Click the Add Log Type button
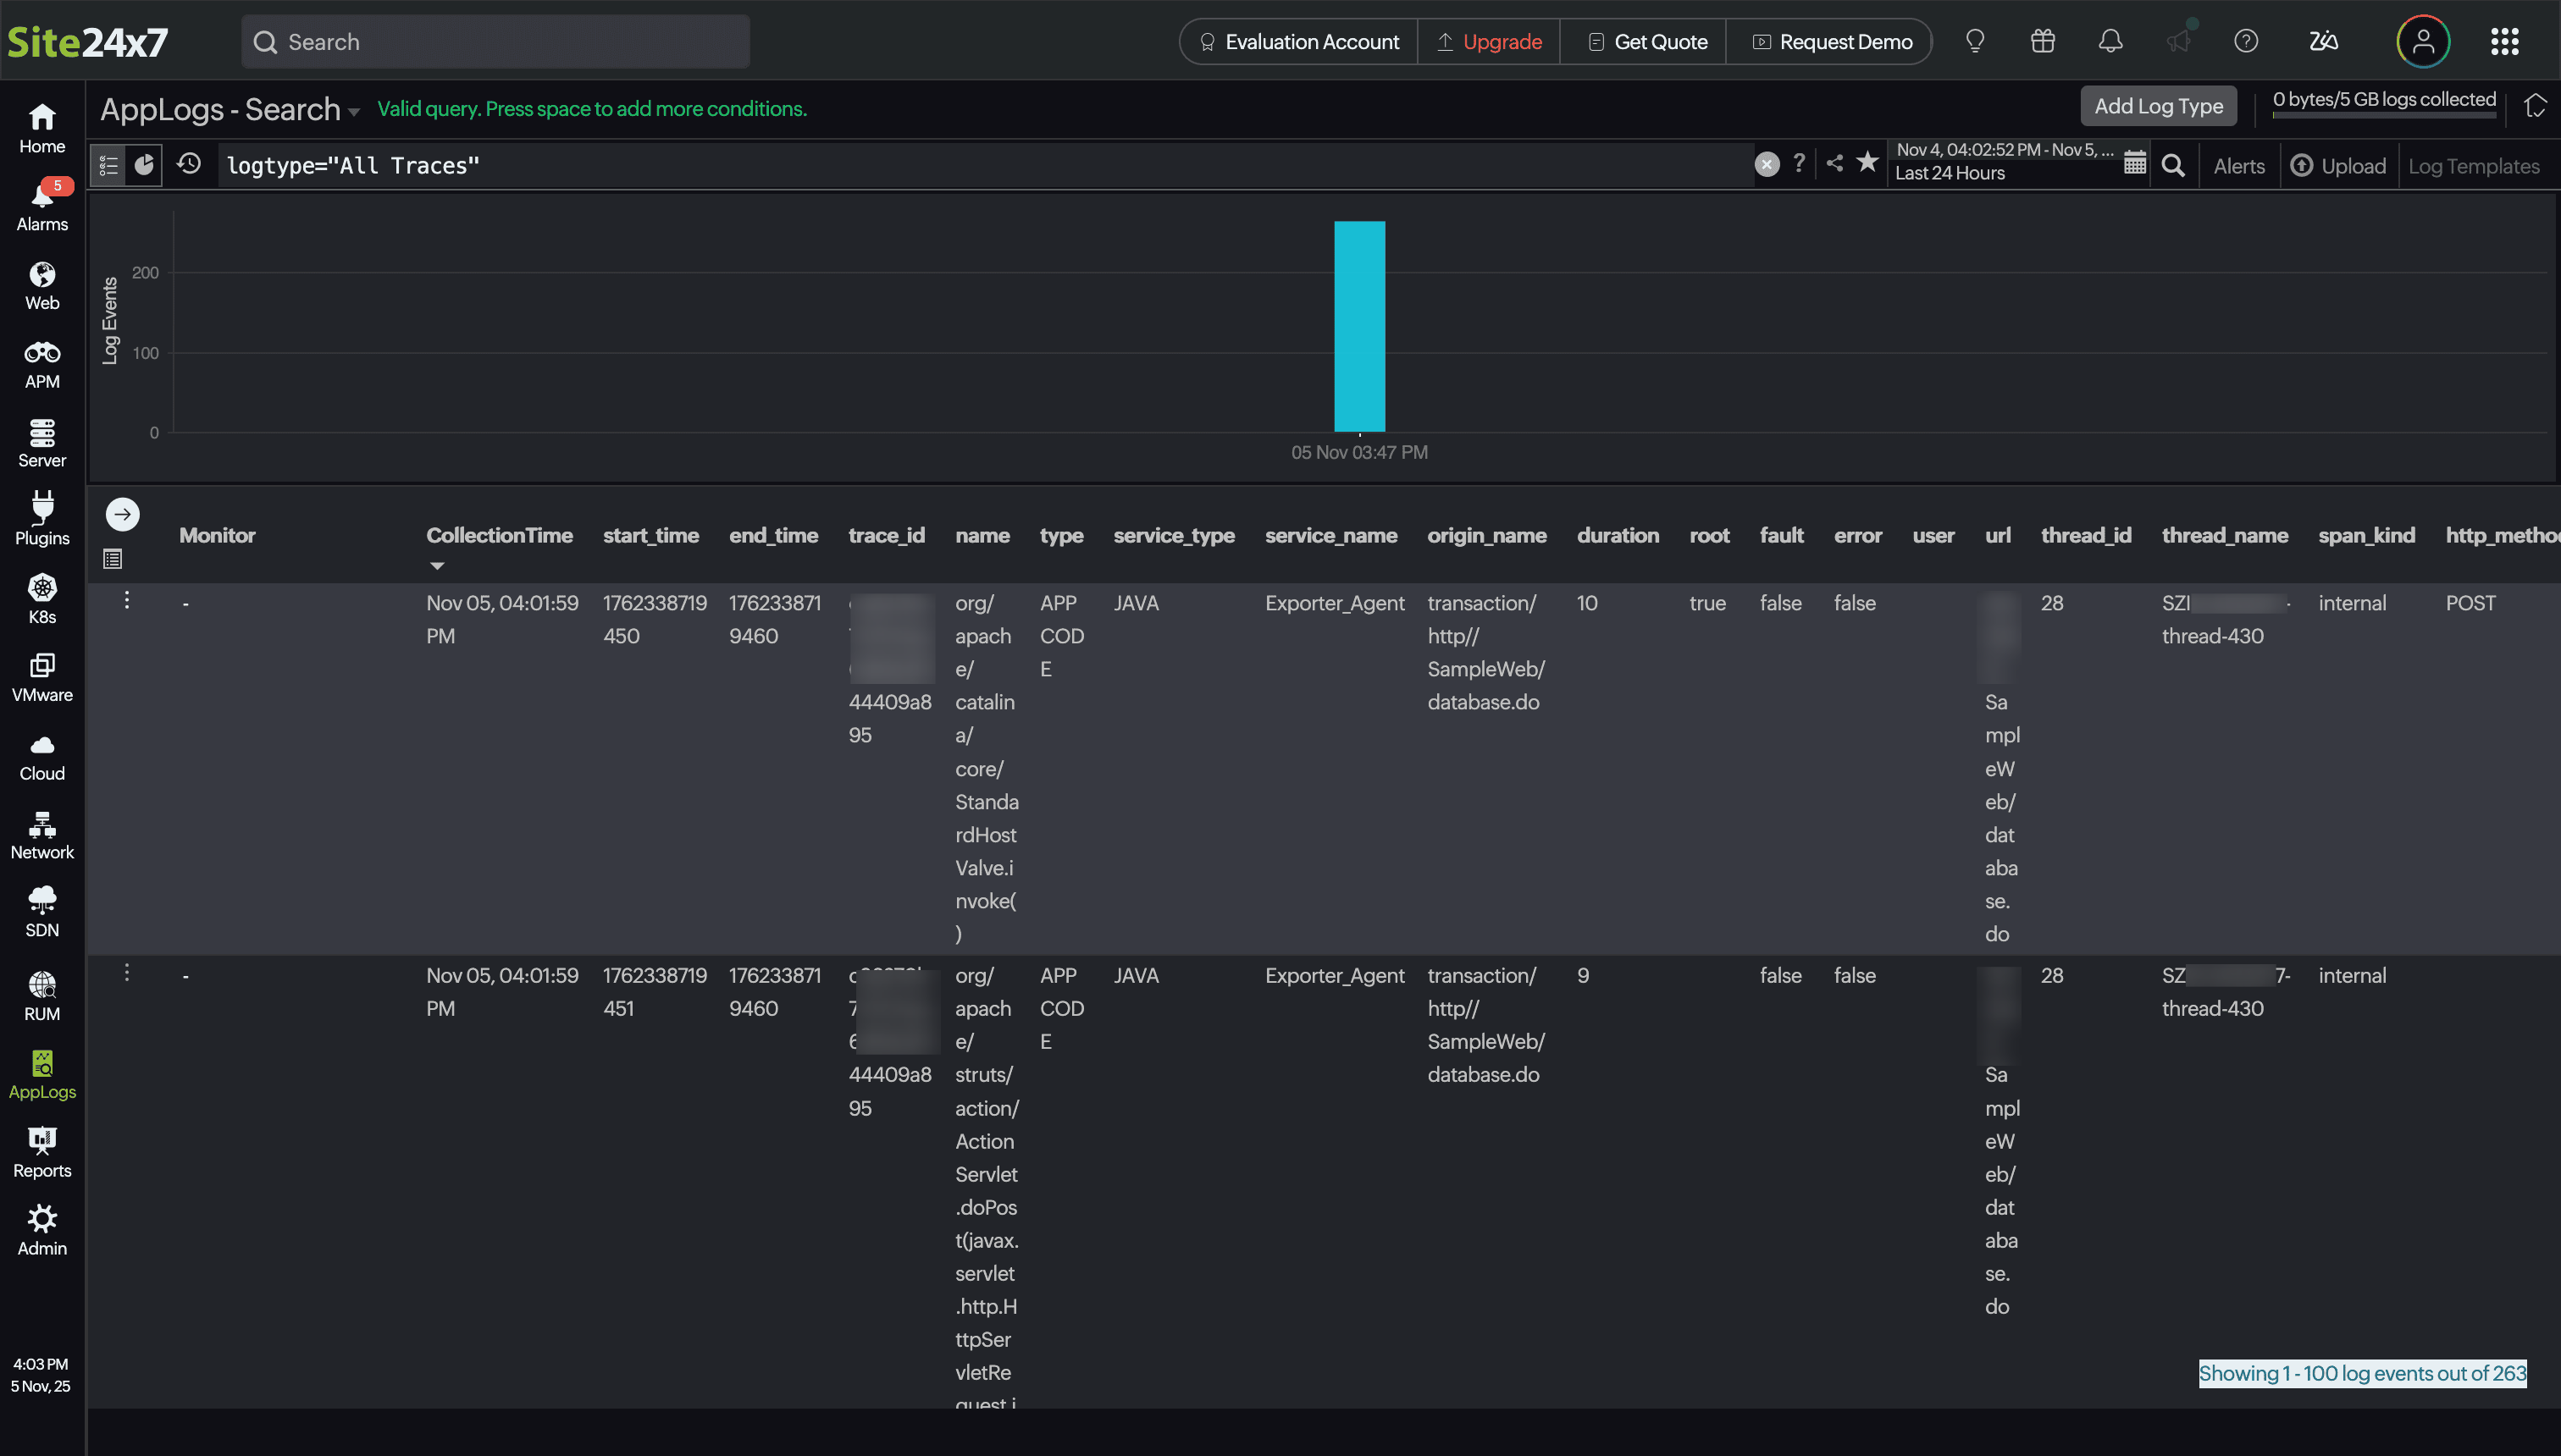This screenshot has width=2561, height=1456. pyautogui.click(x=2158, y=106)
